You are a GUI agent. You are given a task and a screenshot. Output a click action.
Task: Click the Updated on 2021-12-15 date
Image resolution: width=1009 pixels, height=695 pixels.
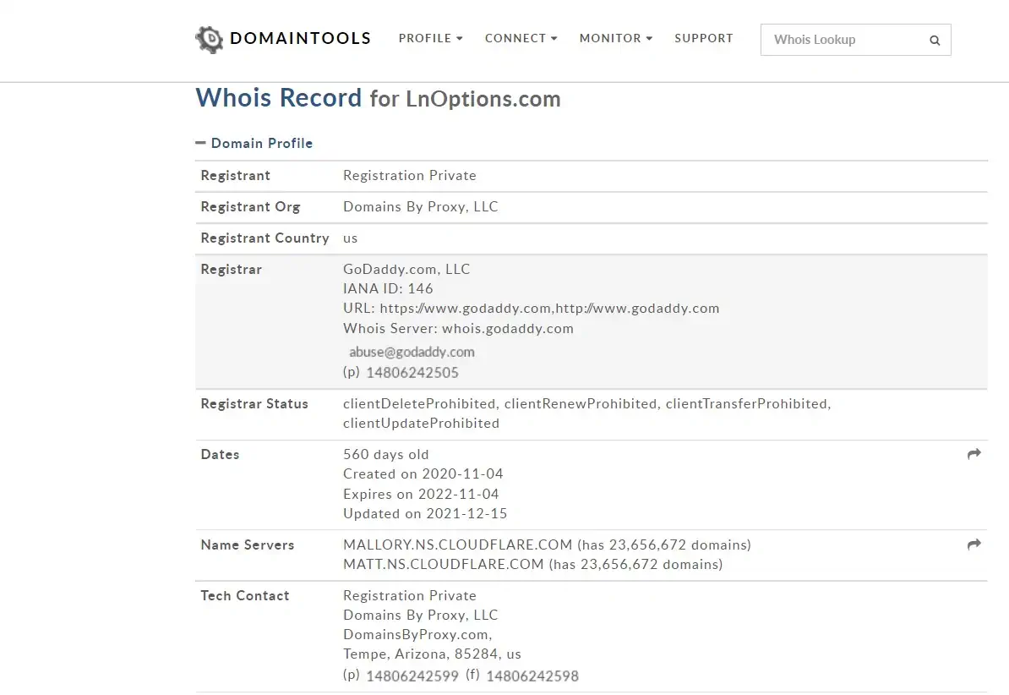click(425, 514)
